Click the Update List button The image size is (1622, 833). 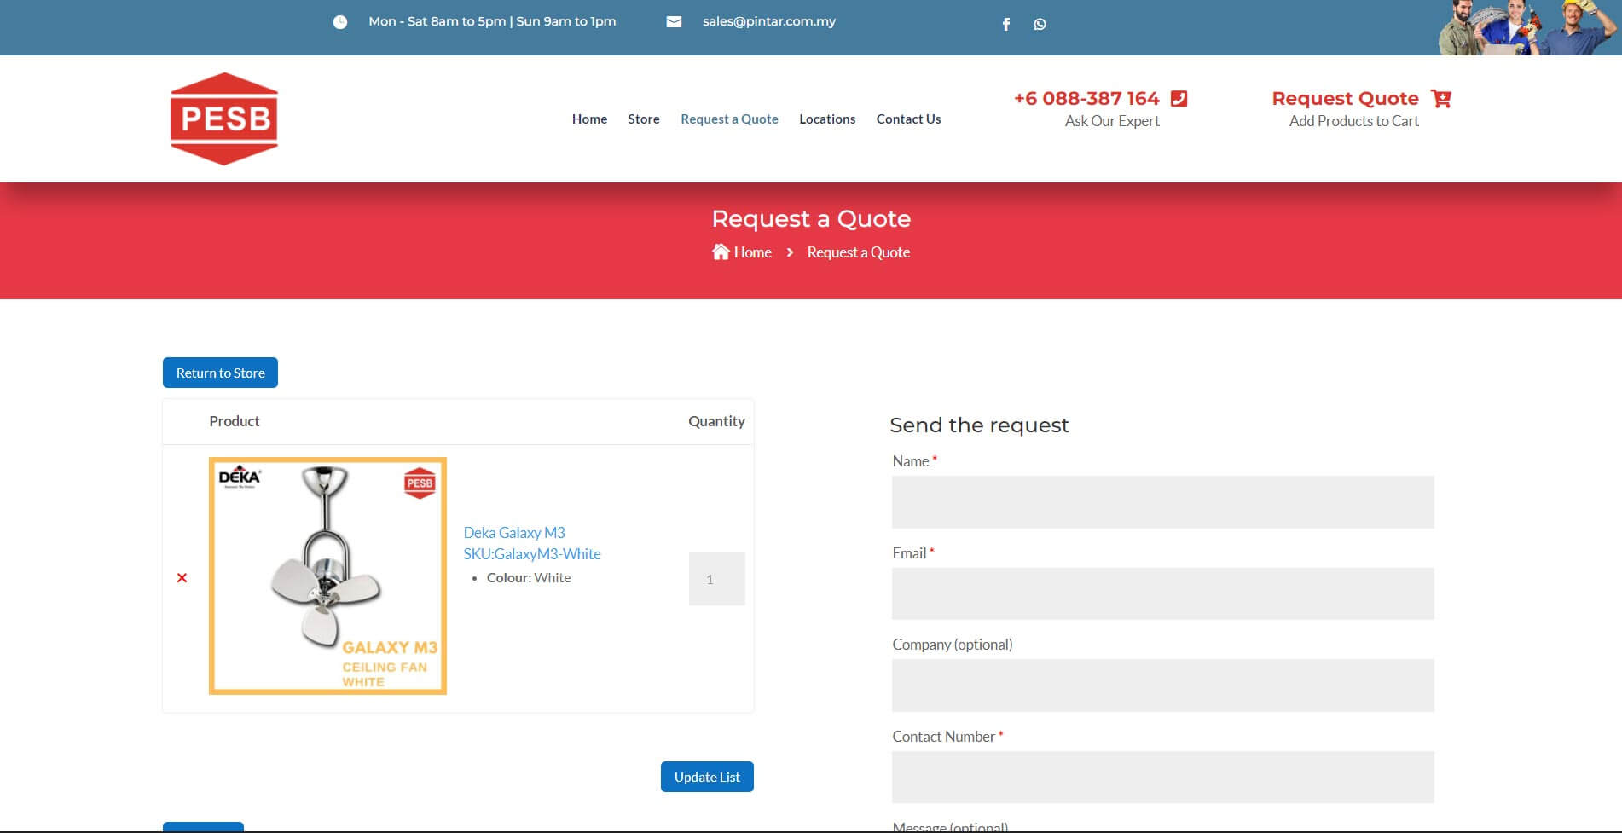(x=707, y=777)
